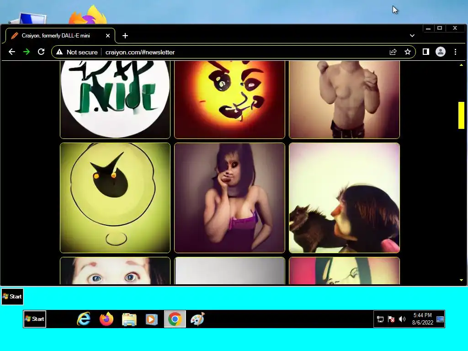Viewport: 468px width, 351px height.
Task: Share this page via share icon
Action: [393, 52]
